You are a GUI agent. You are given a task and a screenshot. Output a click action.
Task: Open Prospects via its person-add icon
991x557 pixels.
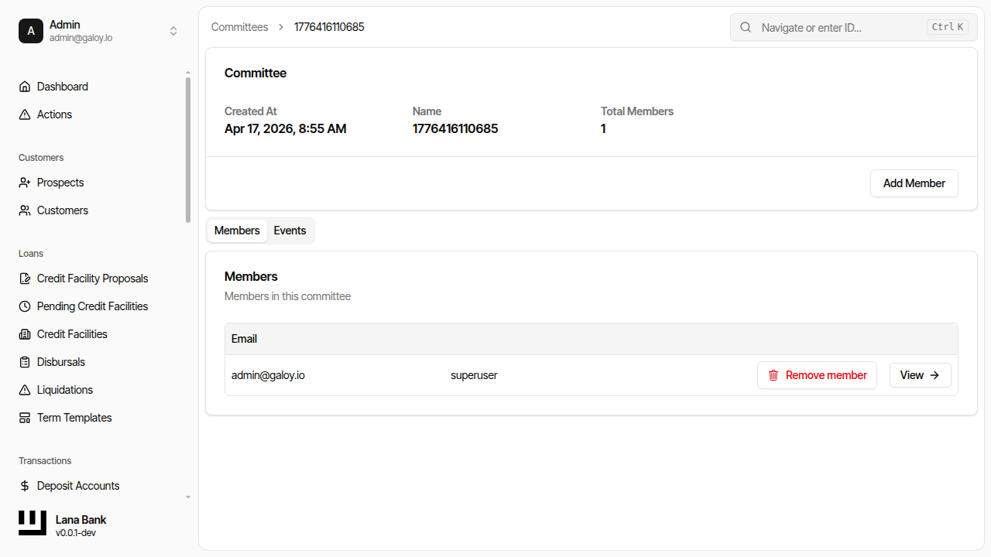(24, 182)
